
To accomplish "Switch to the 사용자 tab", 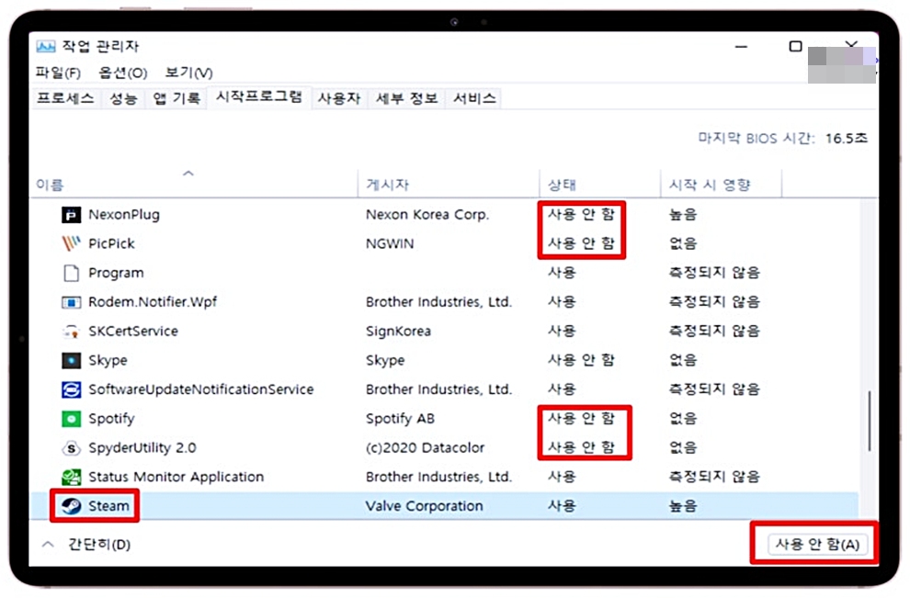I will (x=339, y=98).
